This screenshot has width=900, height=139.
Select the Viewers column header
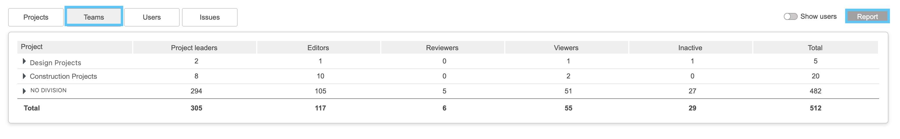click(566, 48)
